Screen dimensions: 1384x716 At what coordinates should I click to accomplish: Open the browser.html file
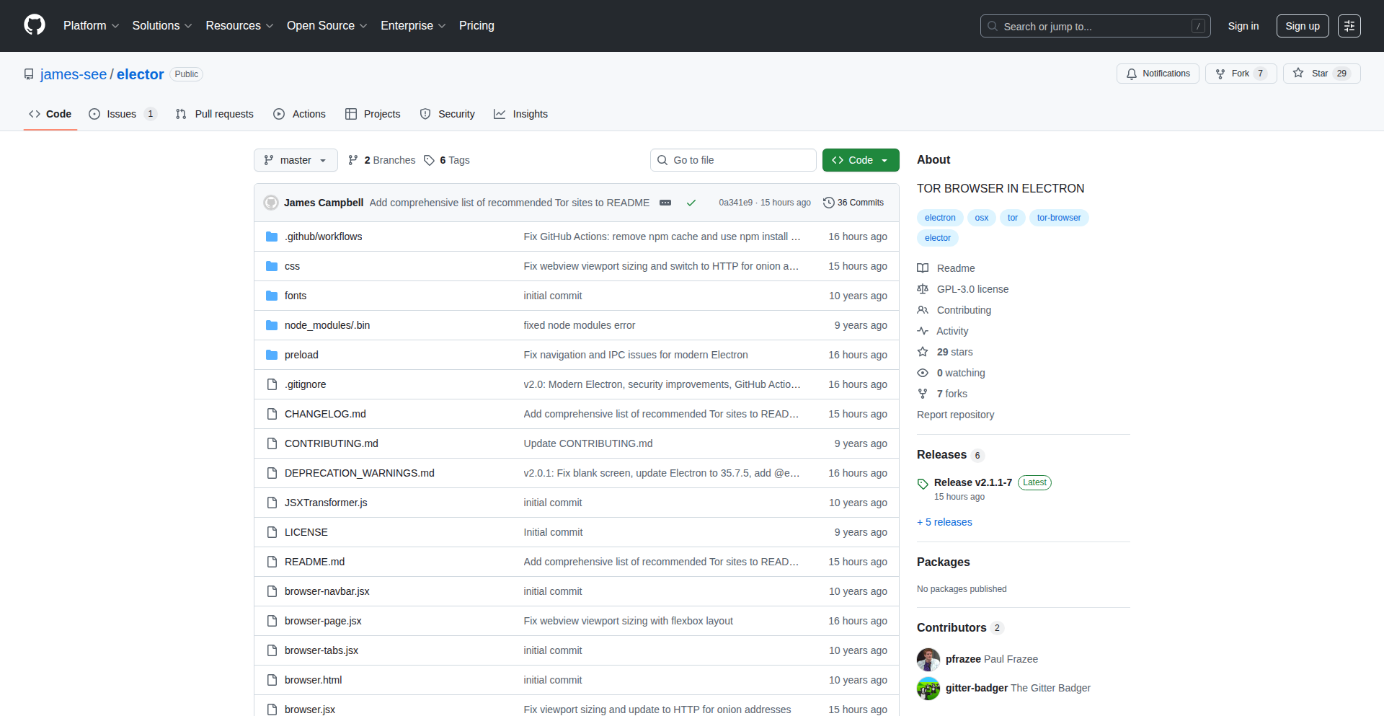coord(314,680)
